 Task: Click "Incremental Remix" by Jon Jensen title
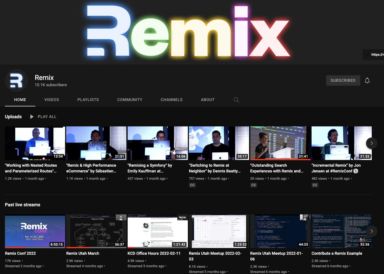pos(336,168)
